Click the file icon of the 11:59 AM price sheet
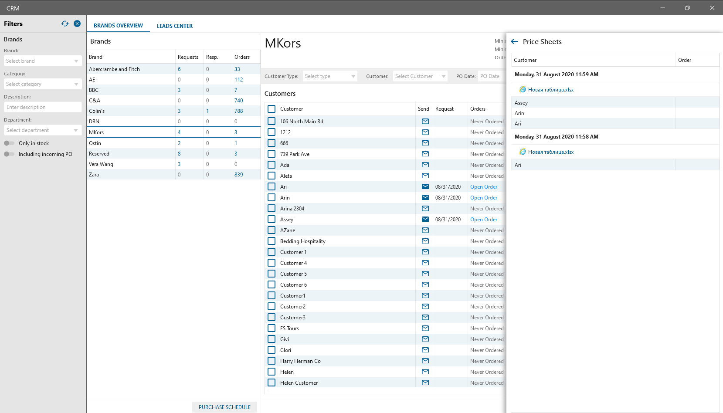723x413 pixels. point(523,89)
